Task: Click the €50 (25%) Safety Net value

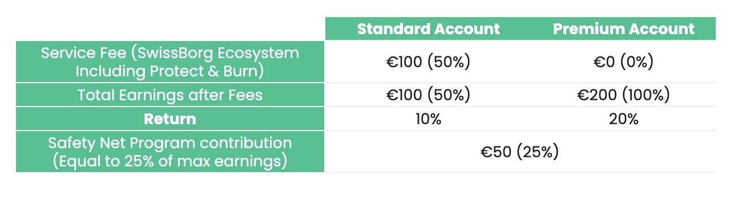Action: tap(519, 152)
